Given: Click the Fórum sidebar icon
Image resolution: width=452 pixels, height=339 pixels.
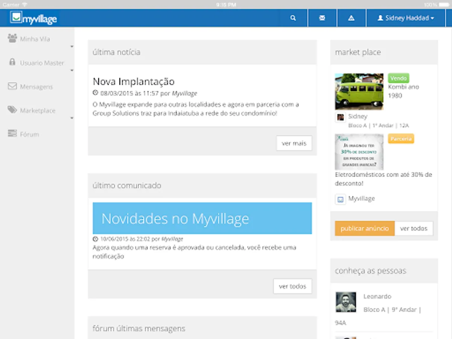Looking at the screenshot, I should 12,134.
